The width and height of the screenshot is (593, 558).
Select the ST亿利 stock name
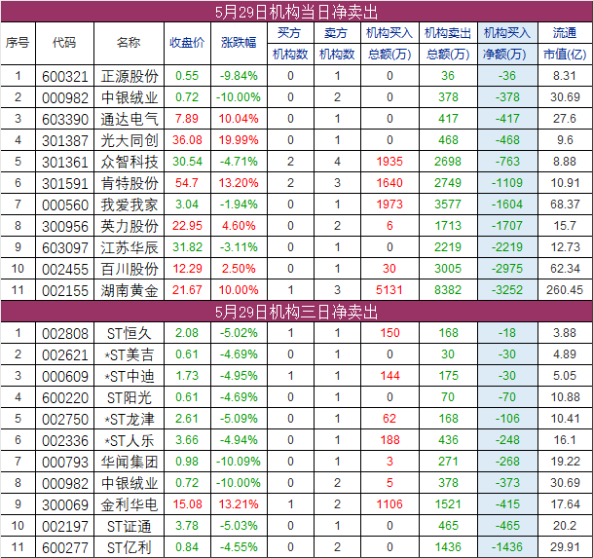(x=128, y=547)
